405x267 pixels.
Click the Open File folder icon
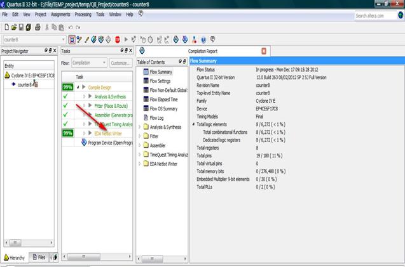click(14, 27)
